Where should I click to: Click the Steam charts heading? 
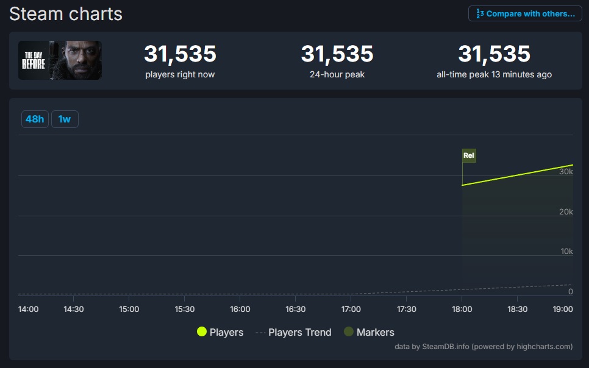point(66,13)
